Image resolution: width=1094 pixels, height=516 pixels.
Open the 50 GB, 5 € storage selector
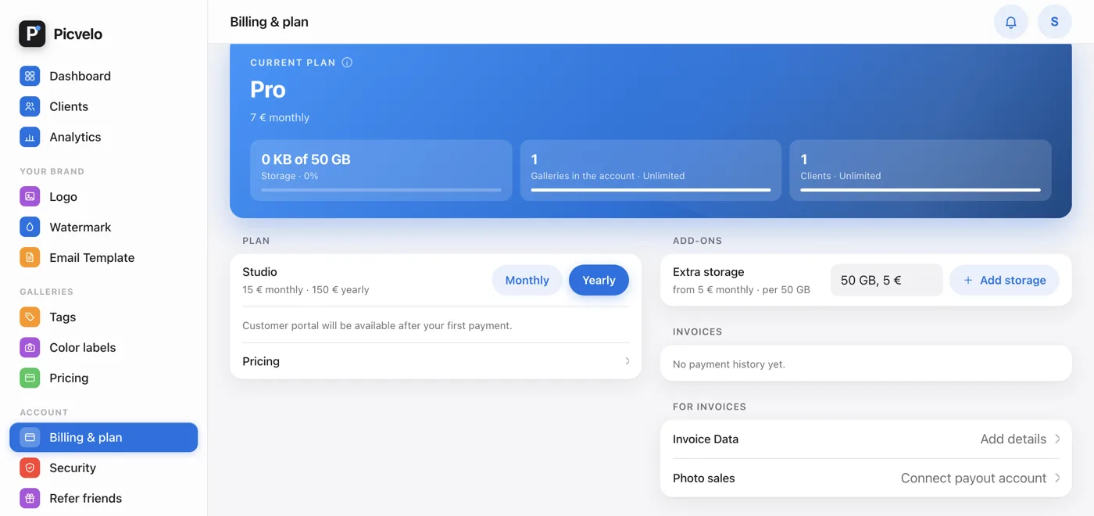point(886,280)
